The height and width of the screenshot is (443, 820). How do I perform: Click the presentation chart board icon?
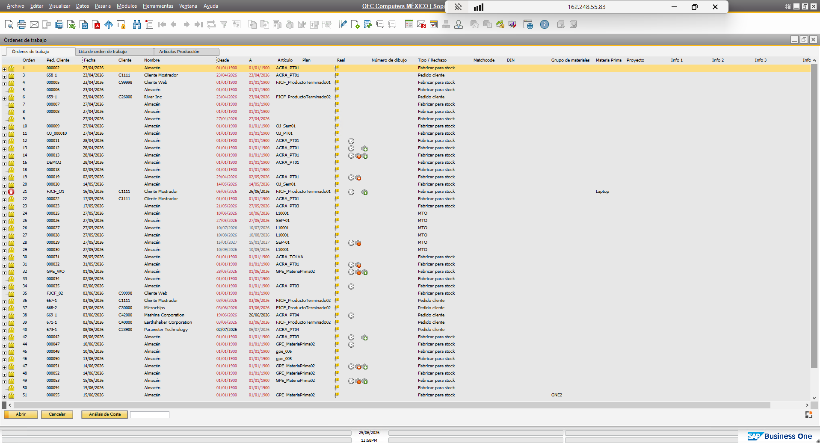(512, 24)
